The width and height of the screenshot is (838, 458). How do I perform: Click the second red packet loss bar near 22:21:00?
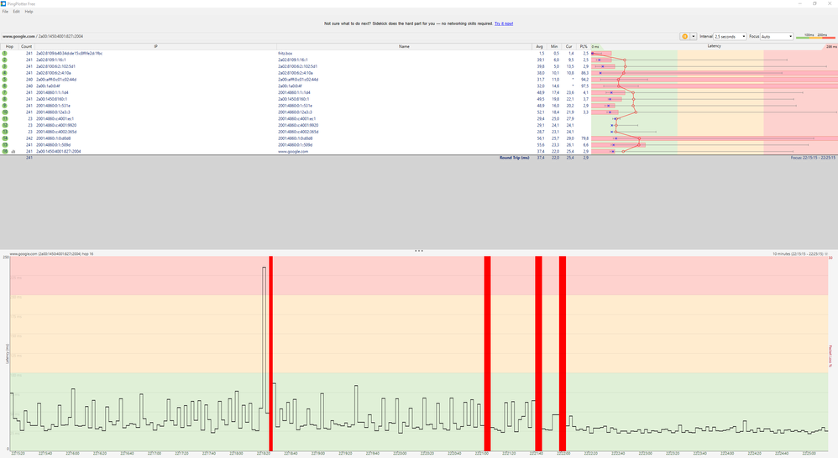point(487,353)
